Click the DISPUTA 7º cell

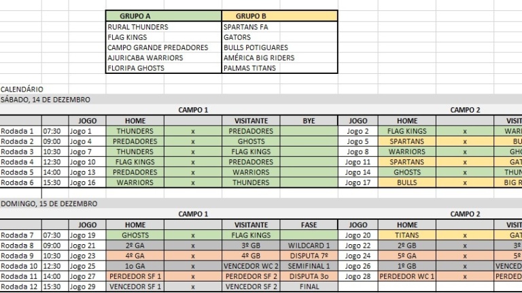(309, 256)
